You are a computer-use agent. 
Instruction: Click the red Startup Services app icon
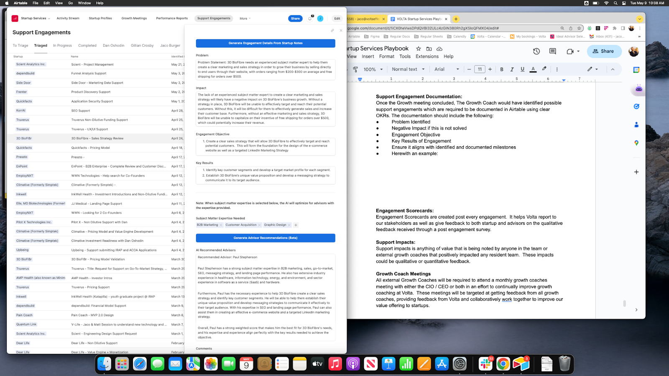tap(15, 18)
